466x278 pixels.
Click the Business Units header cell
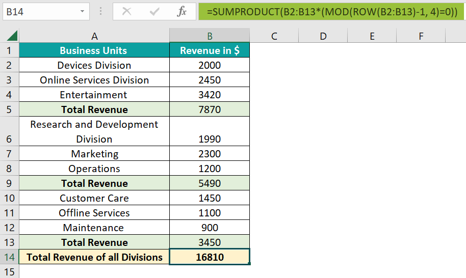(94, 50)
